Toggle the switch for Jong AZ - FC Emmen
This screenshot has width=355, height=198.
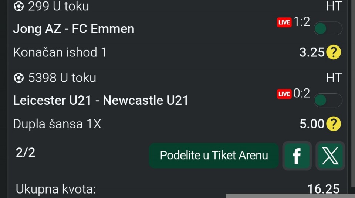[328, 29]
